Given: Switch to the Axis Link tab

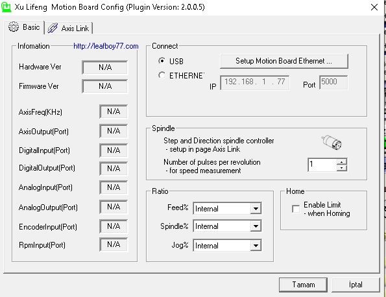Looking at the screenshot, I should [69, 28].
